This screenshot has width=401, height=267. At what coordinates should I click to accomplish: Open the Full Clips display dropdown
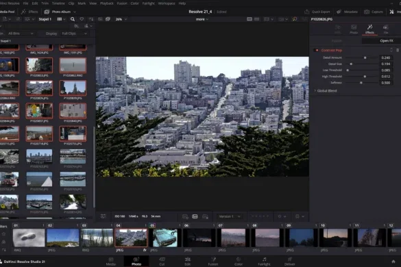click(x=75, y=34)
